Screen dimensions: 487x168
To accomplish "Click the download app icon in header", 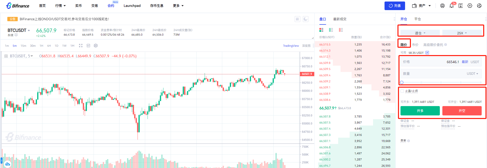I will (x=461, y=6).
